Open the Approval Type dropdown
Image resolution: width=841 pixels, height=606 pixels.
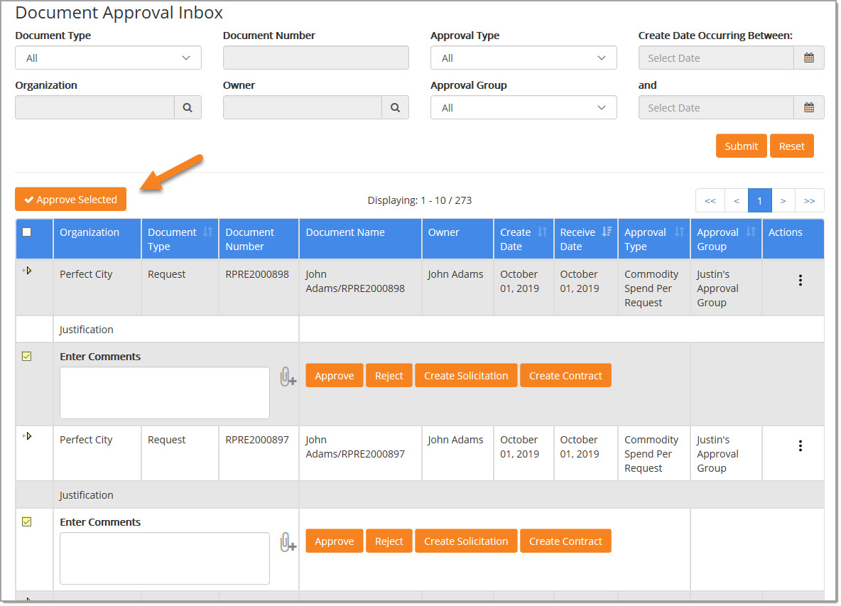coord(523,58)
